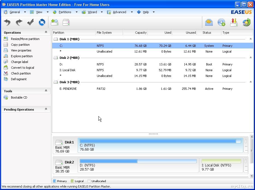
Task: Sort by the Capacity column header
Action: click(135, 33)
